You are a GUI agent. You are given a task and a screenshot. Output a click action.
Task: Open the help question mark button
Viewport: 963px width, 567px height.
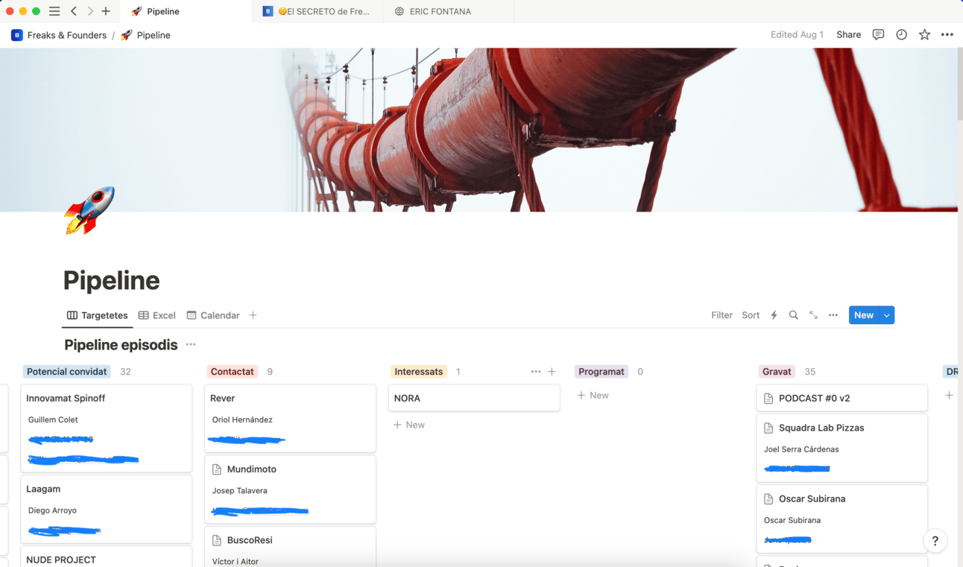point(935,541)
